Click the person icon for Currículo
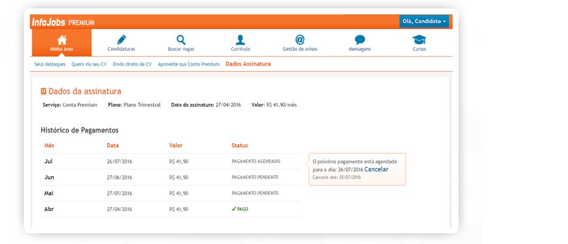This screenshot has width=568, height=244. 240,39
